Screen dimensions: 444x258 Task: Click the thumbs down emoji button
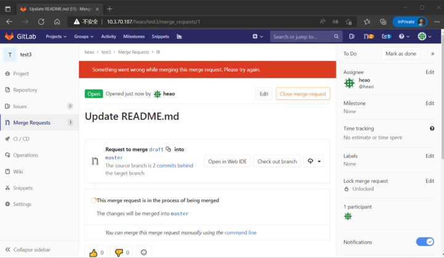[121, 252]
